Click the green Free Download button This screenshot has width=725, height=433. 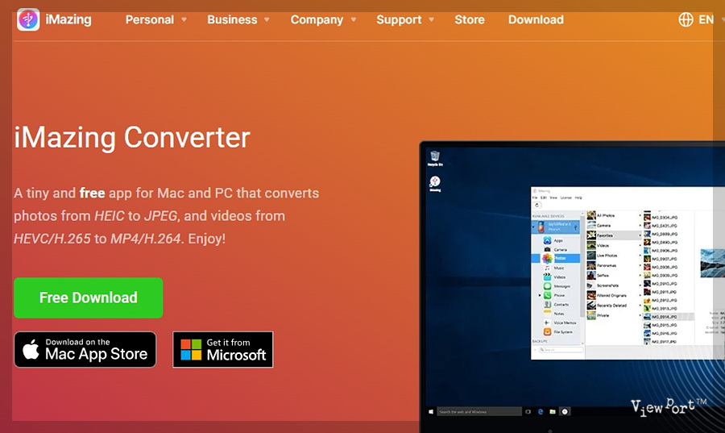click(x=89, y=298)
